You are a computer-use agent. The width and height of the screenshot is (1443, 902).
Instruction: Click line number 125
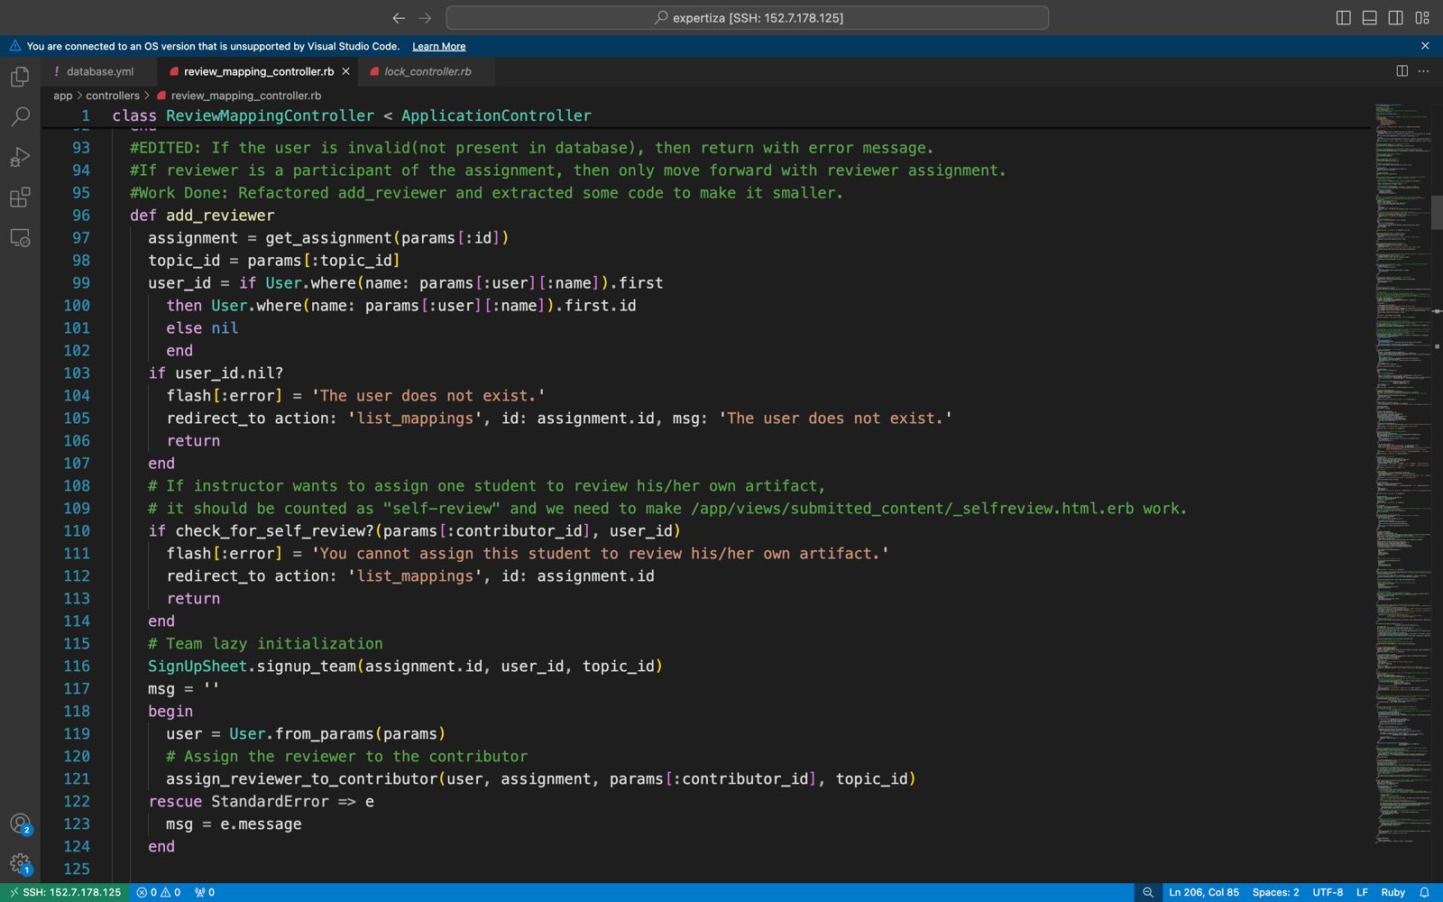77,870
